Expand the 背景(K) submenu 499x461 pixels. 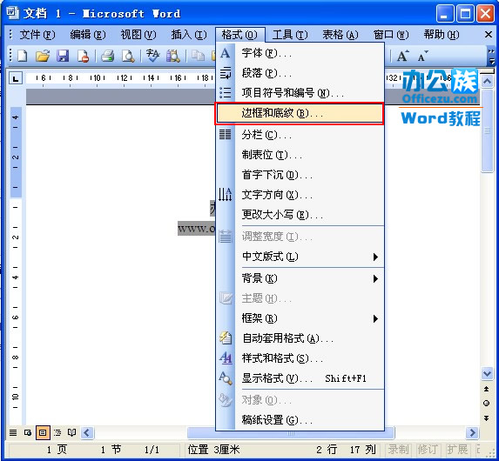coord(300,279)
